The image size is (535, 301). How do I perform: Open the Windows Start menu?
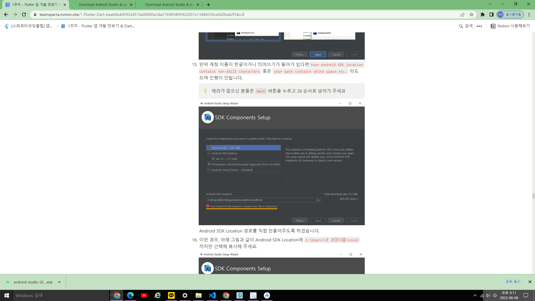[7, 295]
